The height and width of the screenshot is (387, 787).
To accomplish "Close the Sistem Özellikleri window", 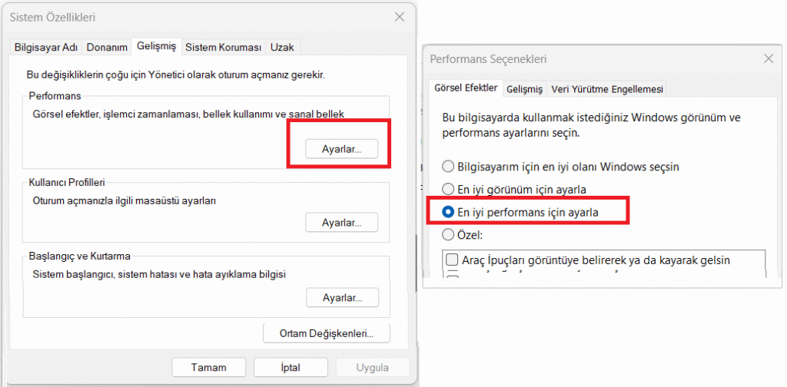I will pyautogui.click(x=400, y=17).
